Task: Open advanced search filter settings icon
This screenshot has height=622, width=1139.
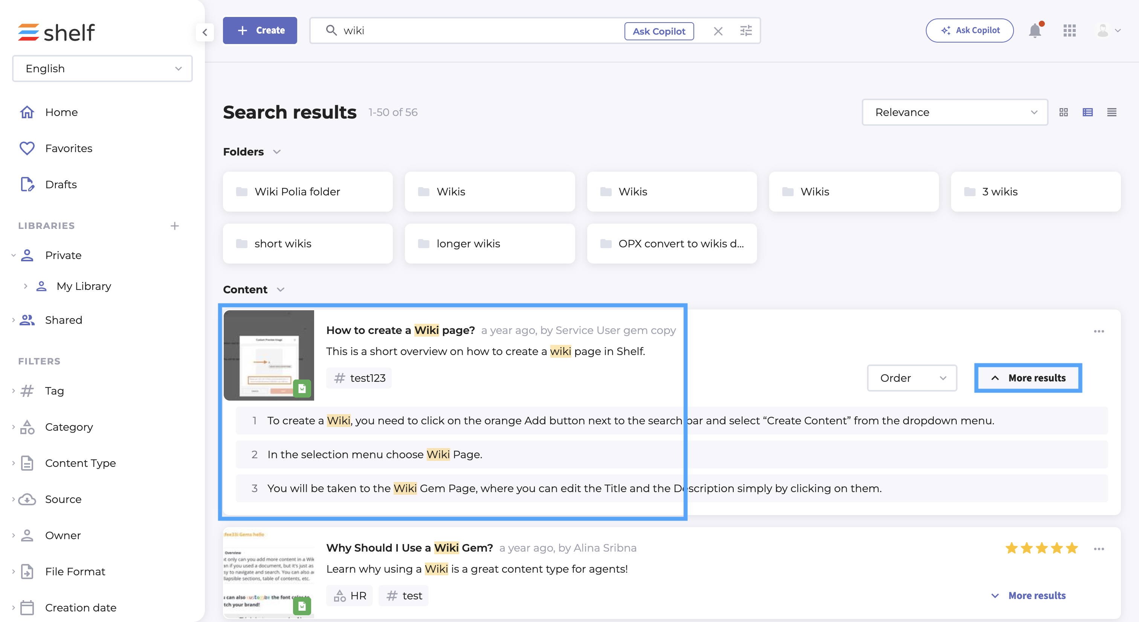Action: click(746, 30)
